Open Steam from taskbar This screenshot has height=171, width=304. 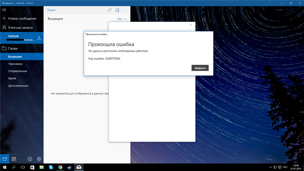69,167
